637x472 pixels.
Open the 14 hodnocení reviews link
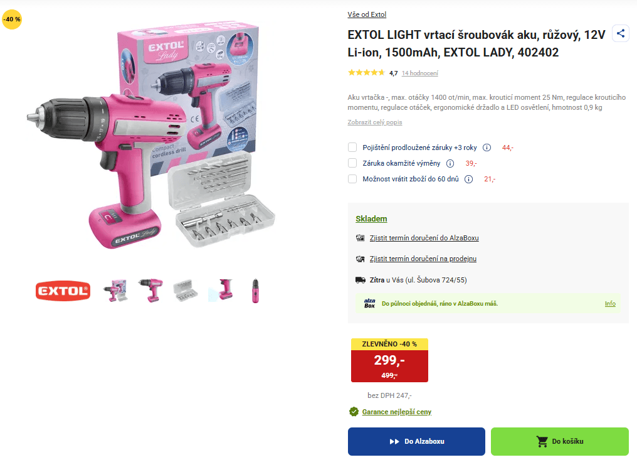419,73
